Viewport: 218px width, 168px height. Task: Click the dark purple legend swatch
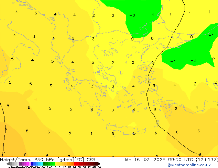click(20, 164)
